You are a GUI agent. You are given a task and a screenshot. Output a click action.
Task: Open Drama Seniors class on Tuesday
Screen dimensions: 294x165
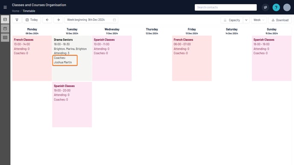click(x=63, y=40)
